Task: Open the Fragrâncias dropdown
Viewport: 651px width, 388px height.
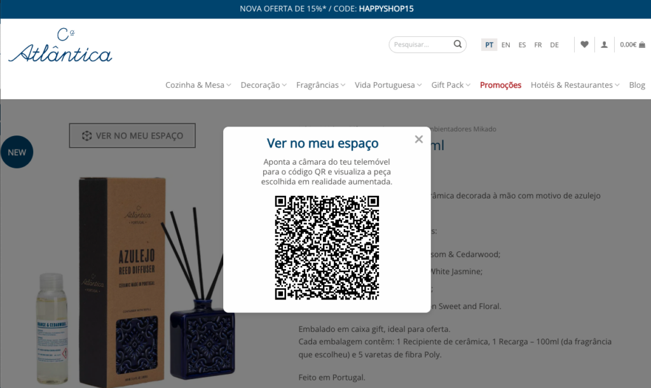Action: tap(320, 85)
